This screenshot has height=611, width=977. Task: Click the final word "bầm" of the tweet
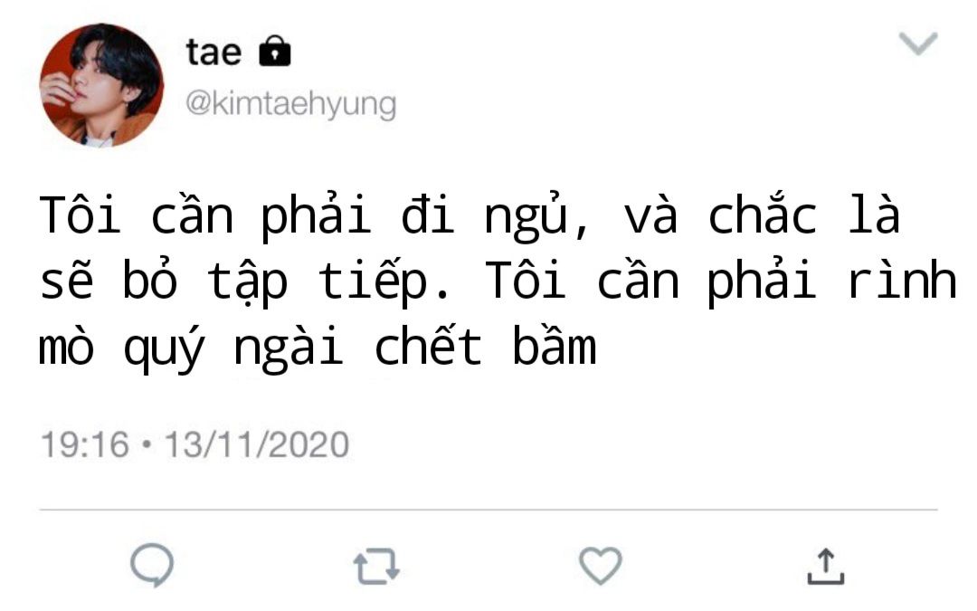[x=555, y=344]
